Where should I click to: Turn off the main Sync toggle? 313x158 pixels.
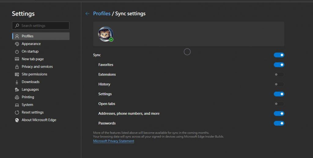tap(279, 55)
